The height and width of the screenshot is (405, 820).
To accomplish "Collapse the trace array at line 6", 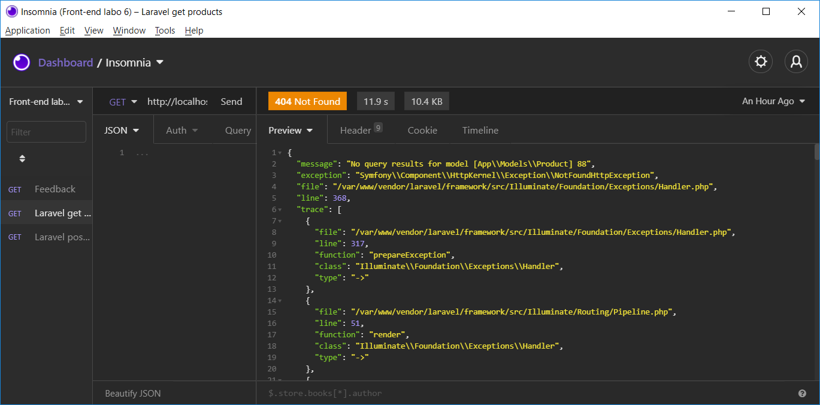I will coord(280,210).
